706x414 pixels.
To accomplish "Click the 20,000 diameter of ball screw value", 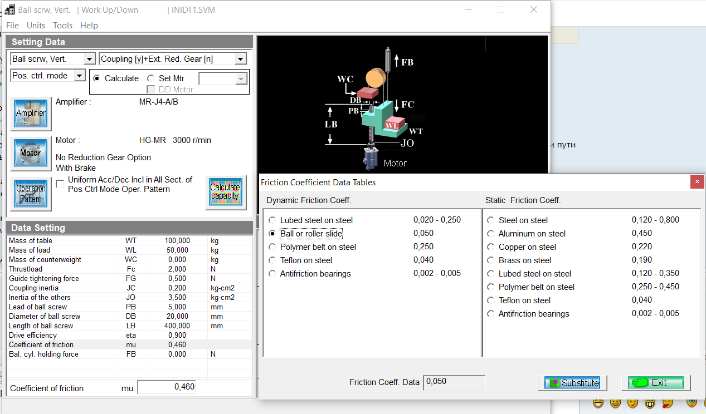I will pyautogui.click(x=177, y=317).
